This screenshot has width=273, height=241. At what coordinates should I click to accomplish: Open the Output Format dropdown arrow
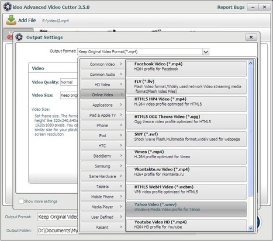click(x=206, y=52)
